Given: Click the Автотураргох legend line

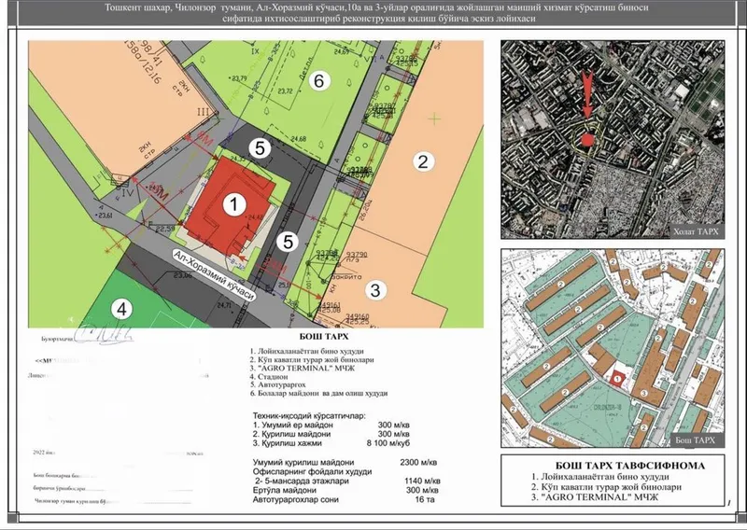Looking at the screenshot, I should pyautogui.click(x=277, y=384).
